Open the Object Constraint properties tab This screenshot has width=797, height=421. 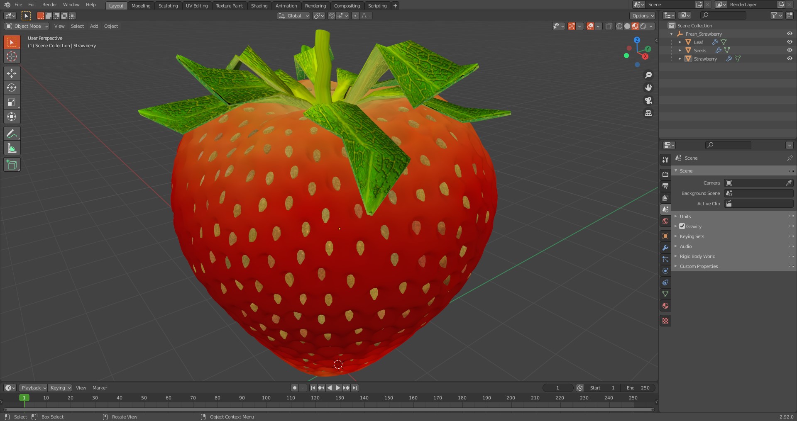(x=665, y=282)
